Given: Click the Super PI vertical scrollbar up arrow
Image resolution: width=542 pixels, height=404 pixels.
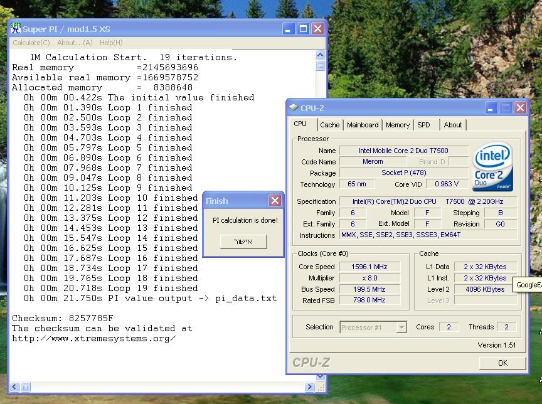Looking at the screenshot, I should (321, 55).
